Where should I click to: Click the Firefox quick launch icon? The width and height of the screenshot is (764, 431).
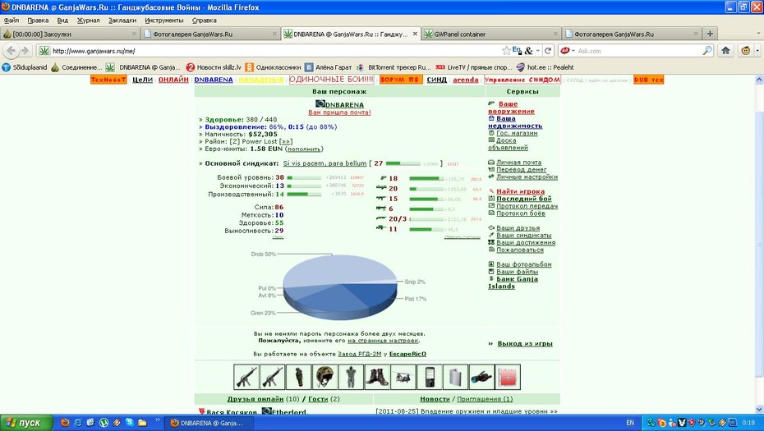pyautogui.click(x=65, y=422)
